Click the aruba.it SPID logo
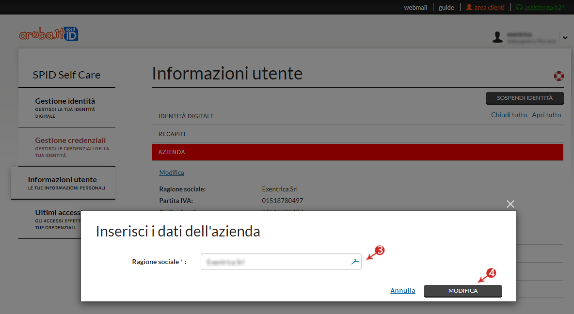The image size is (574, 314). click(x=48, y=33)
